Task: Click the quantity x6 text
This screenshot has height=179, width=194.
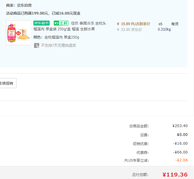Action: (160, 24)
